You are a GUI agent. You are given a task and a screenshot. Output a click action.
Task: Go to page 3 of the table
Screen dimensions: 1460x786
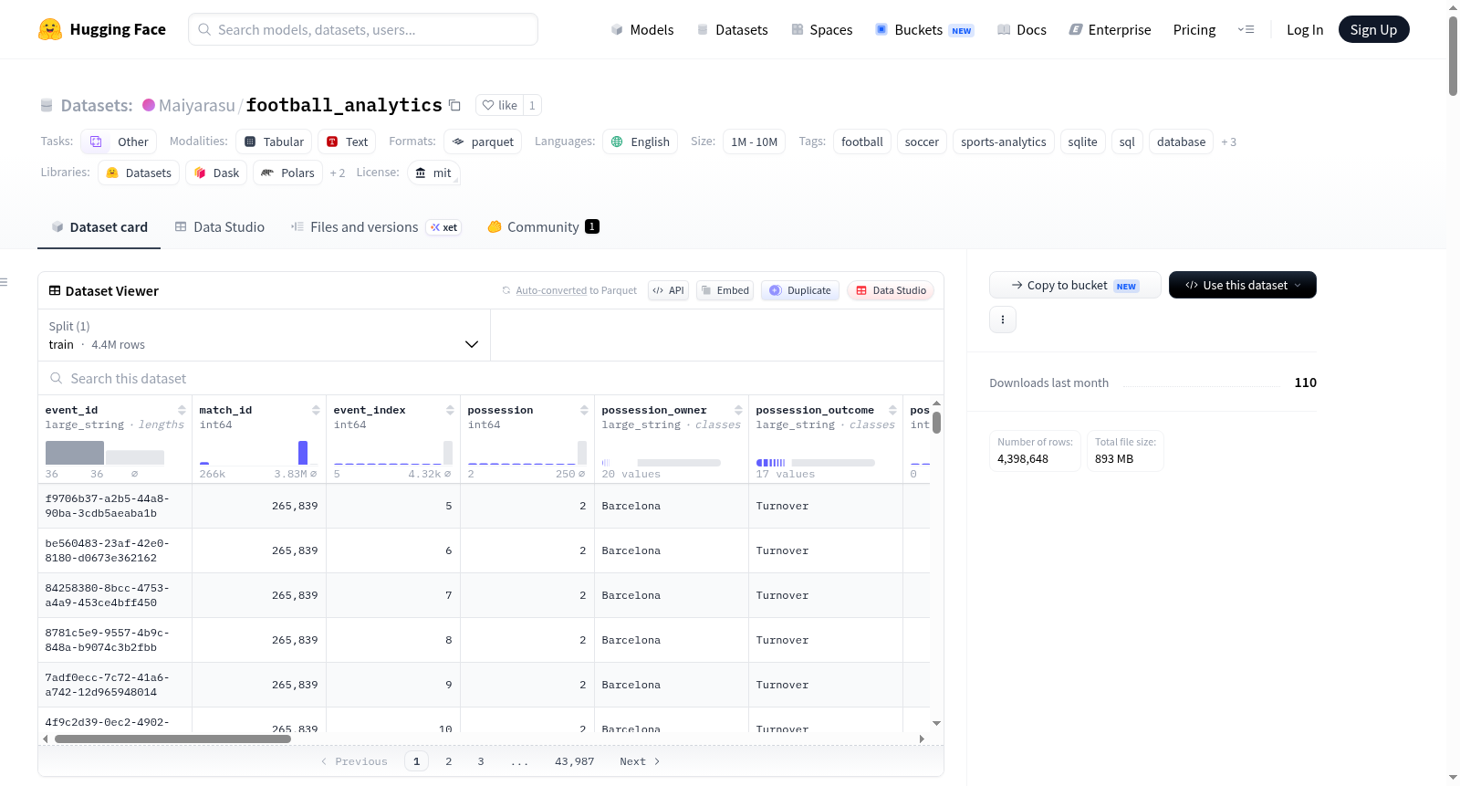(x=481, y=761)
